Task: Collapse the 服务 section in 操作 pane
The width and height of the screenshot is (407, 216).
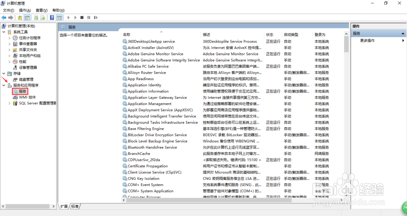Action: (403, 34)
